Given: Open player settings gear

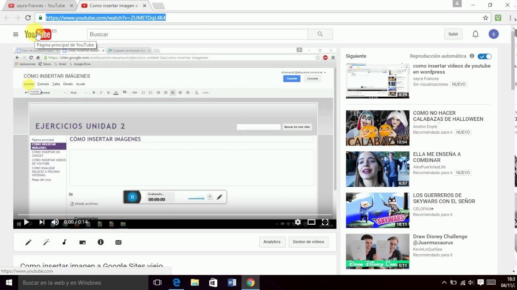Looking at the screenshot, I should click(298, 222).
